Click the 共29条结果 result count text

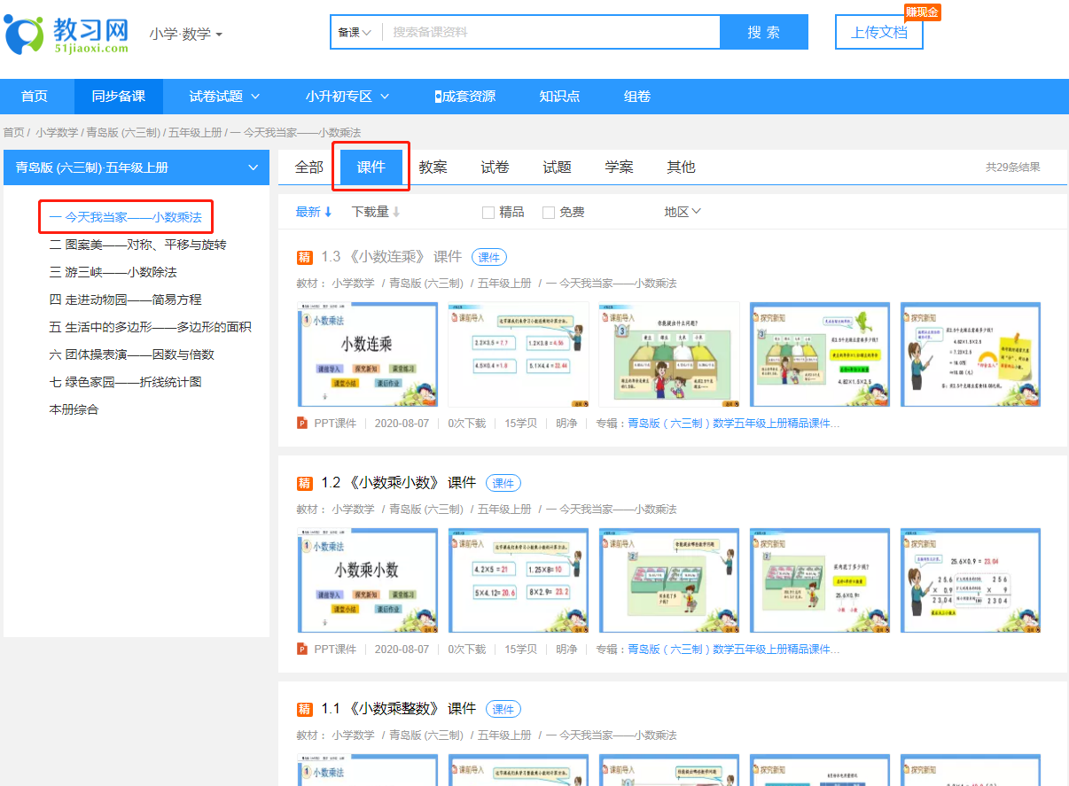tap(1013, 167)
